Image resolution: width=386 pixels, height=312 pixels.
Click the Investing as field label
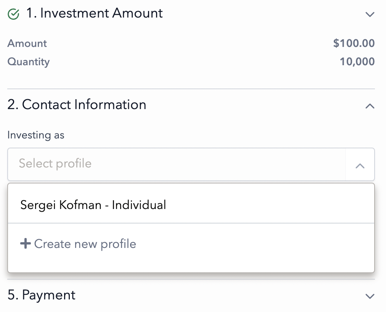[36, 135]
